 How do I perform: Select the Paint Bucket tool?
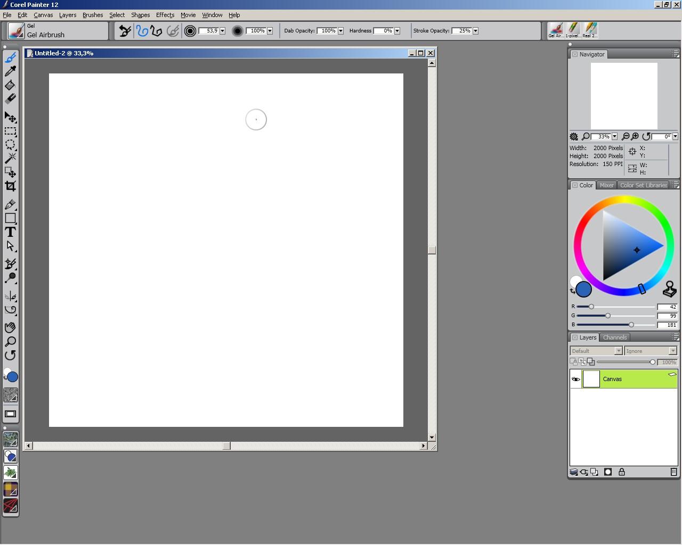point(10,85)
